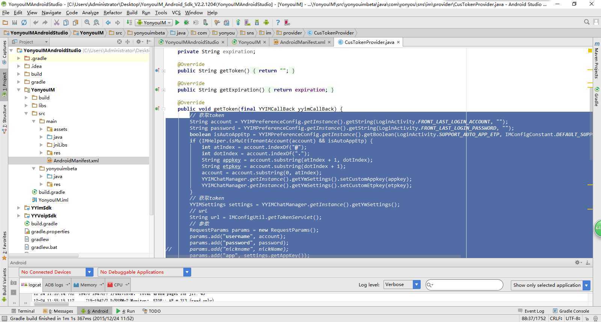Click the Help question mark icon
601x322 pixels.
pos(278,22)
